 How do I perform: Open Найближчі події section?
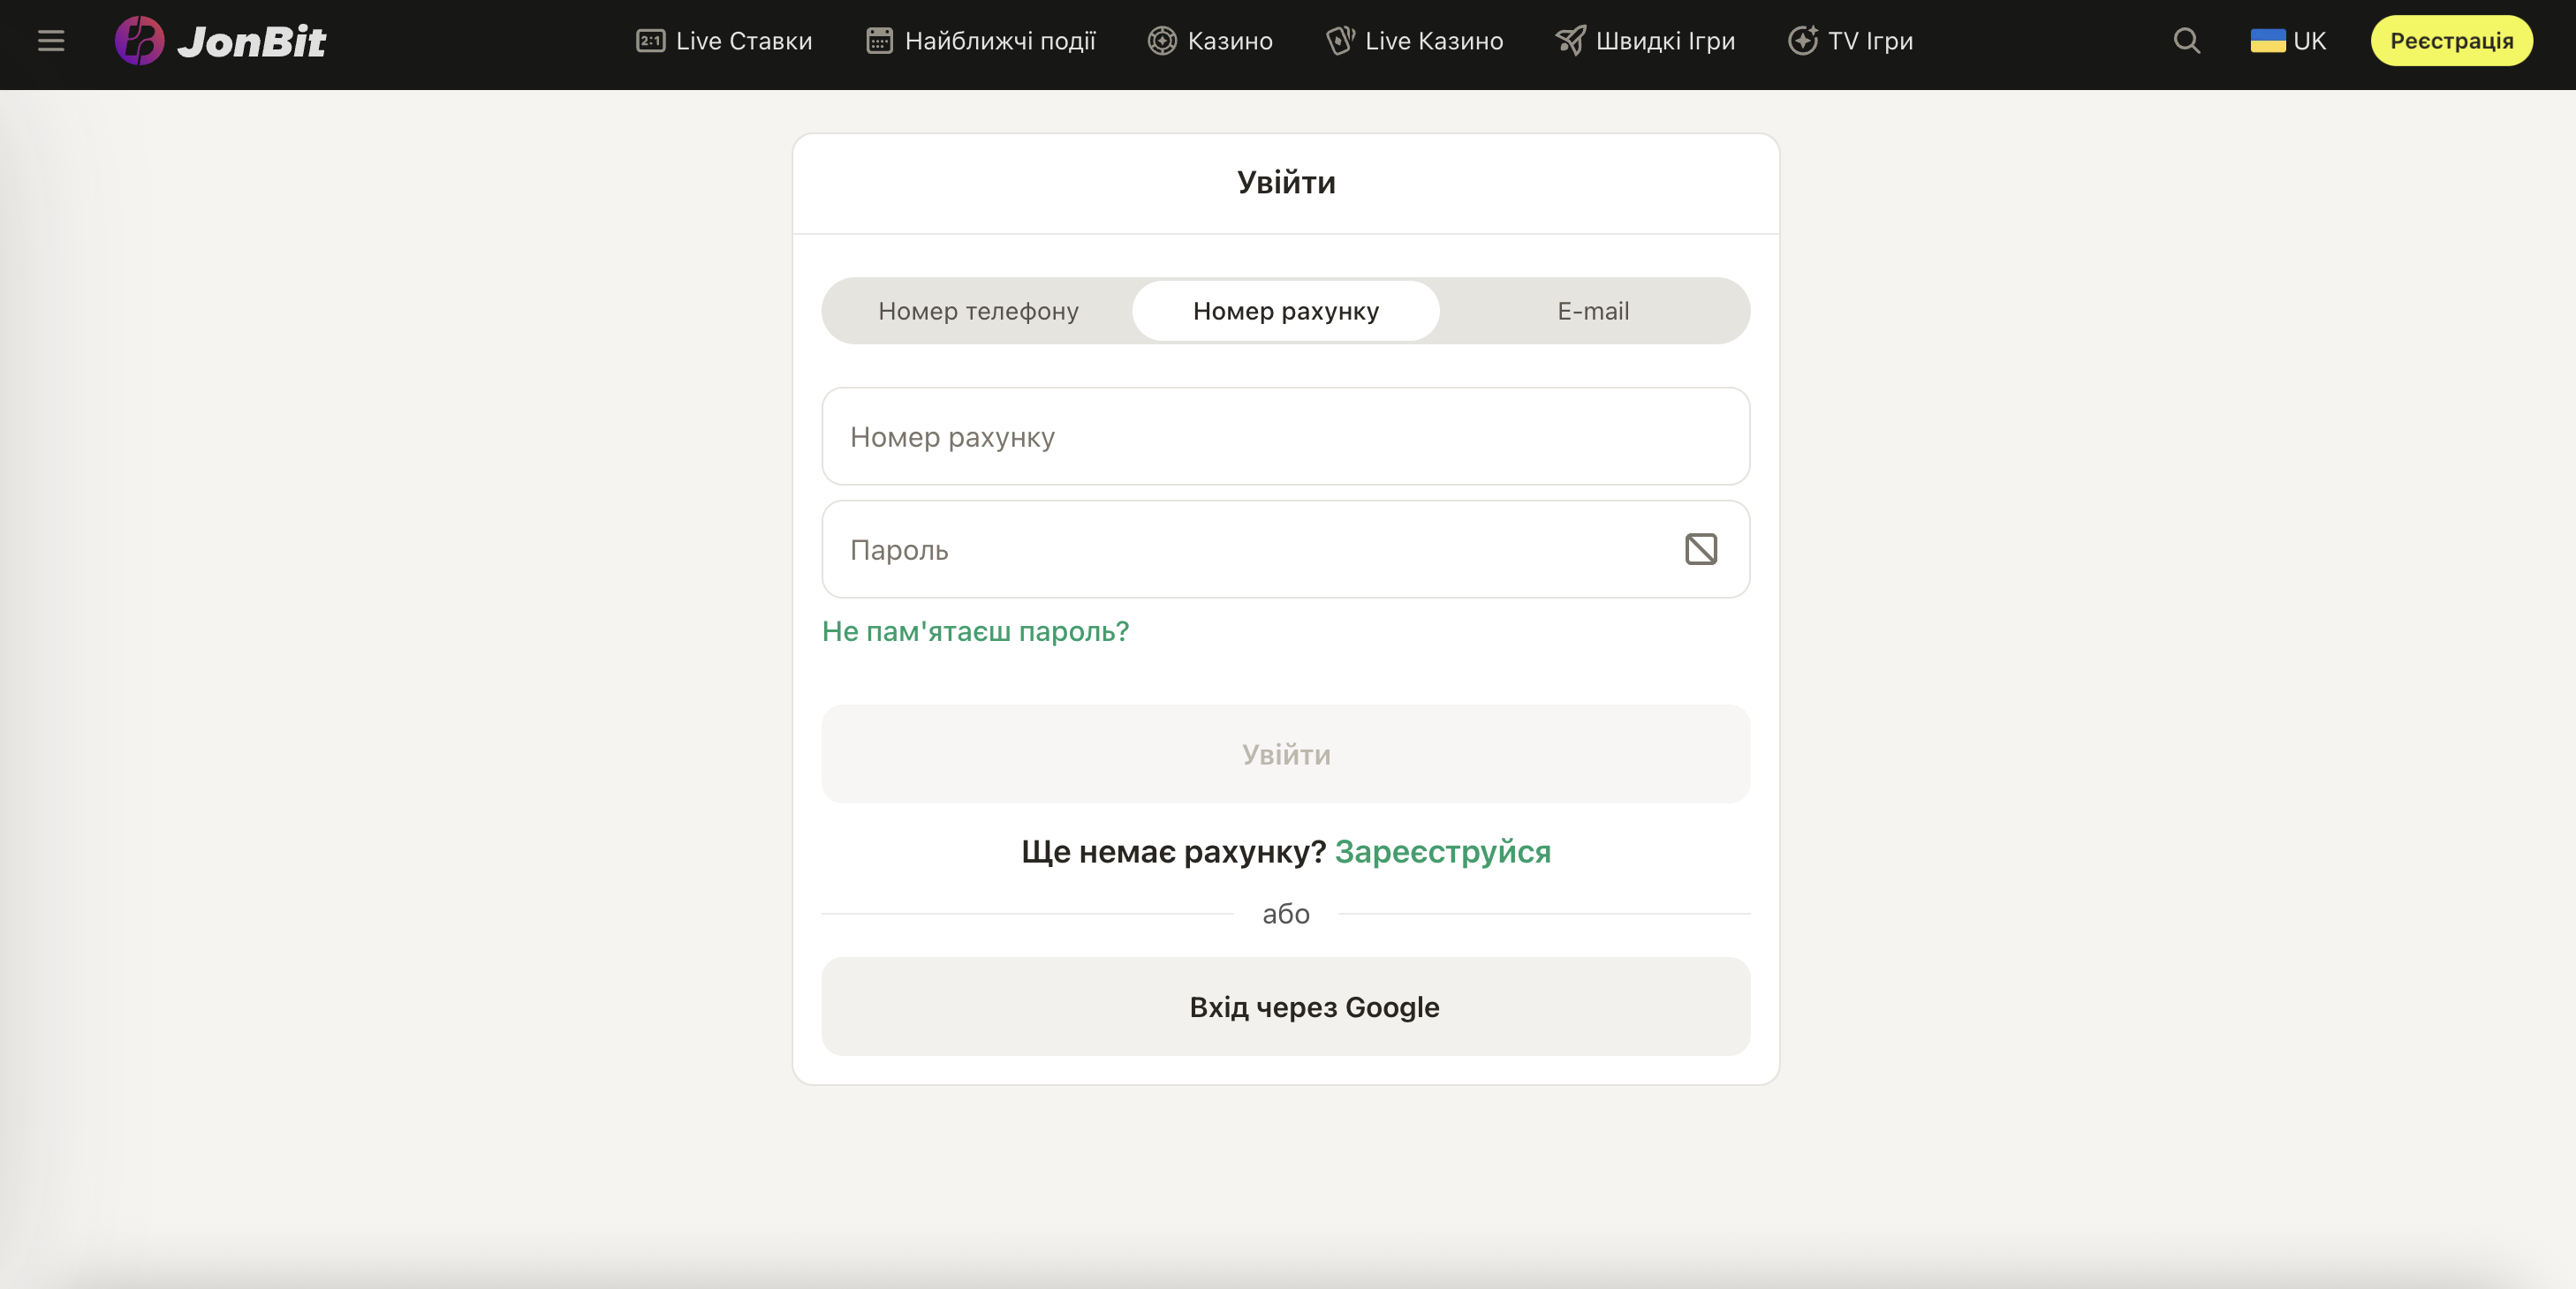pyautogui.click(x=981, y=41)
